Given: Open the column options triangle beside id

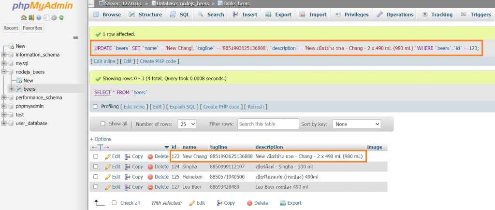Looking at the screenshot, I should tap(167, 147).
